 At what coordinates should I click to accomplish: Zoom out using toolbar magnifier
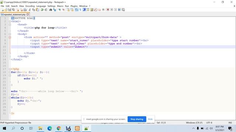[63, 10]
